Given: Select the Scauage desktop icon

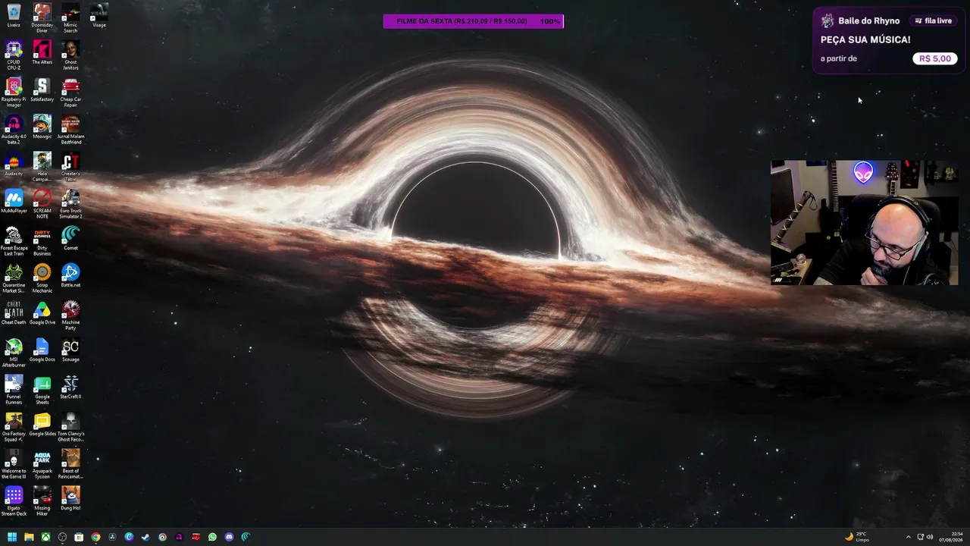Looking at the screenshot, I should click(x=70, y=350).
